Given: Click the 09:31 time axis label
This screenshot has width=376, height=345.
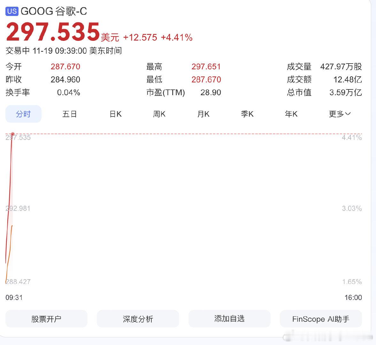Looking at the screenshot, I should [x=13, y=297].
